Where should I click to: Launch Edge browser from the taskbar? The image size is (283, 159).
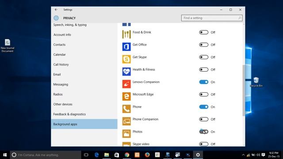pos(96,155)
